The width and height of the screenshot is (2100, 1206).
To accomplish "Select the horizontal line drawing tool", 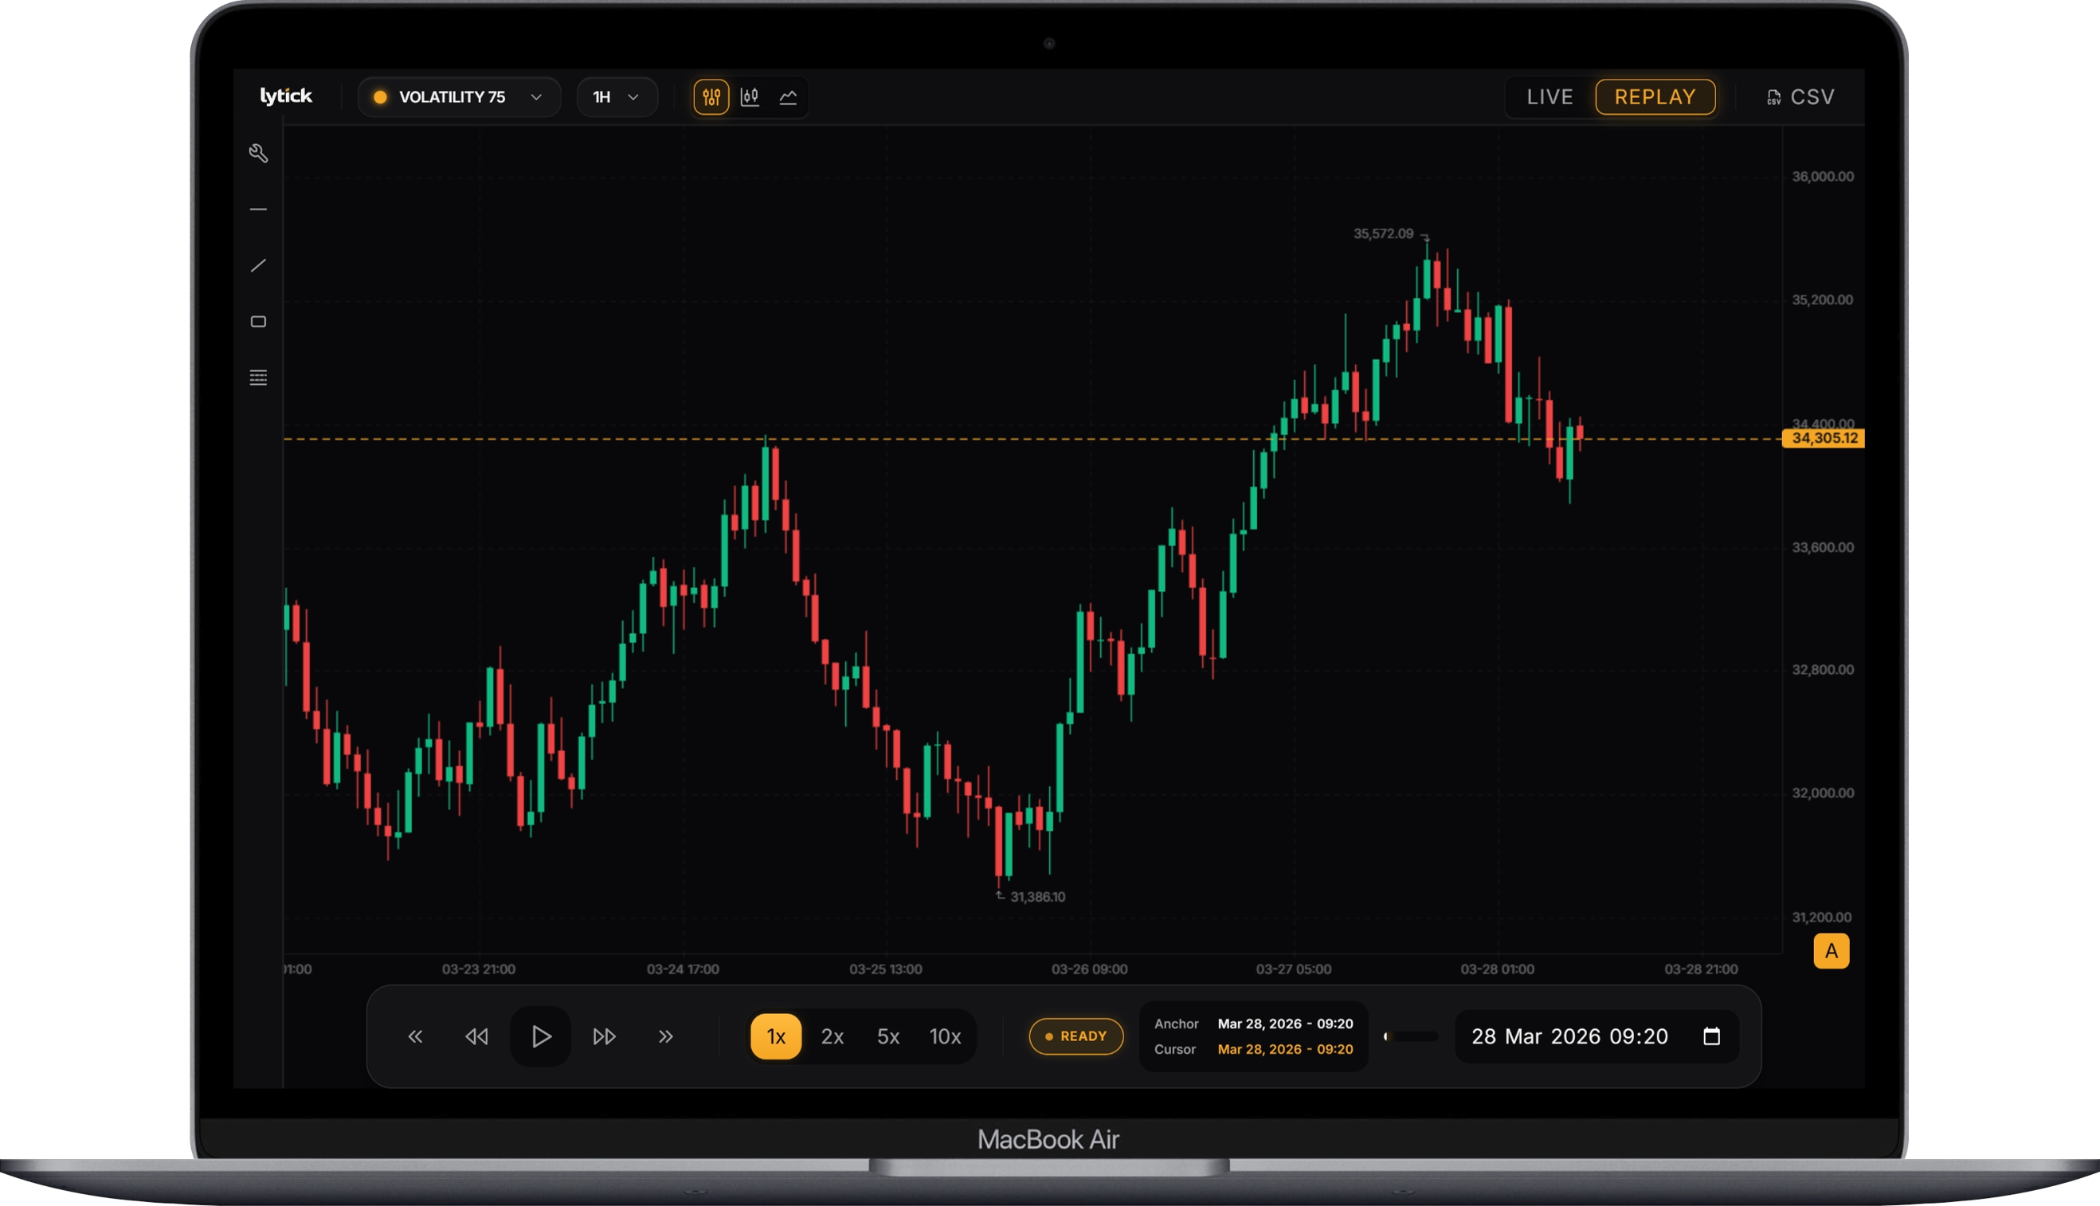I will tap(258, 209).
